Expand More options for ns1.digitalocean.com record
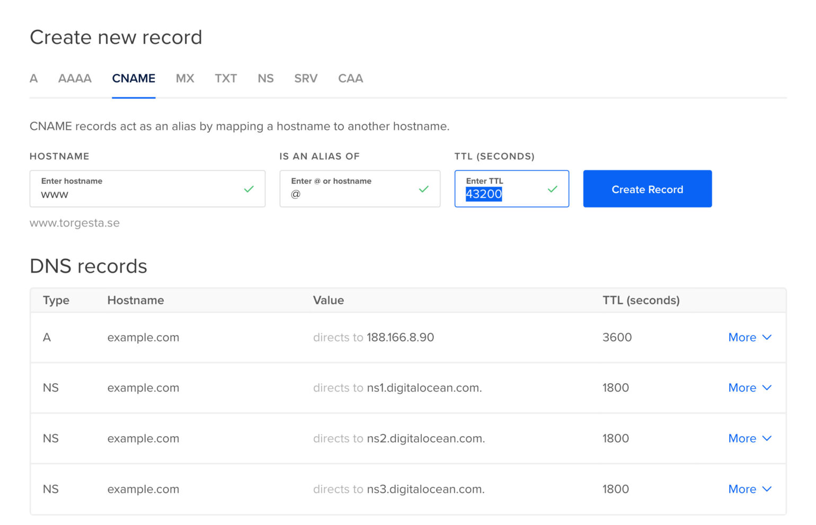This screenshot has width=816, height=525. (x=750, y=387)
